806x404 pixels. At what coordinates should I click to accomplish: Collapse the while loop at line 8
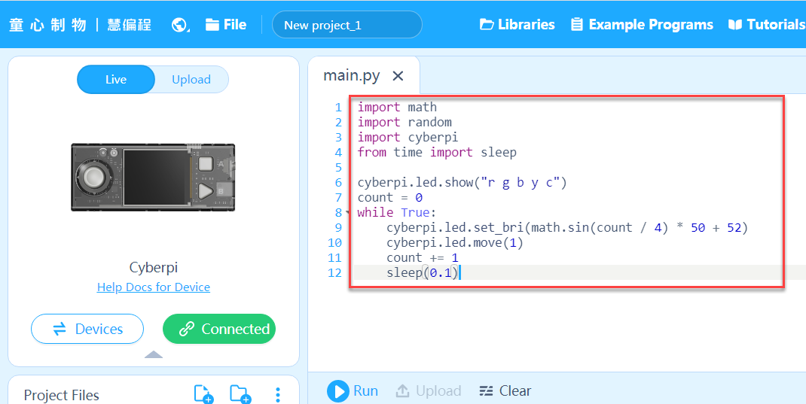point(347,212)
